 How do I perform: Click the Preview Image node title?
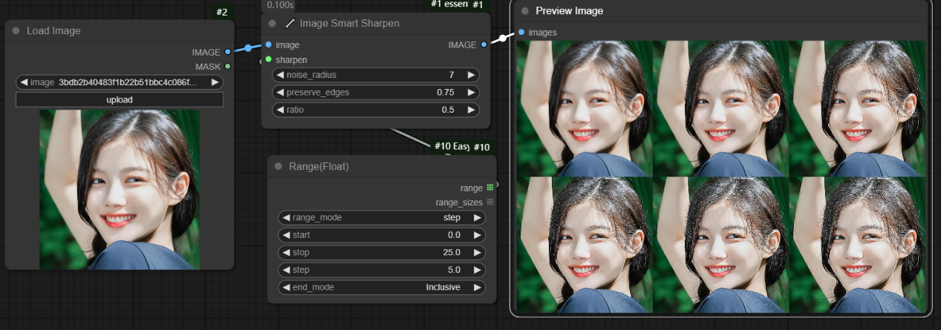(x=569, y=11)
